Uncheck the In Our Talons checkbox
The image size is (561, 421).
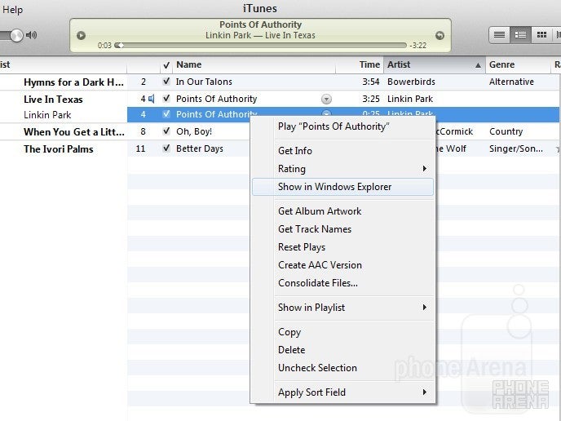tap(166, 82)
